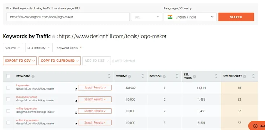Click info icon beside Volume column header

click(x=130, y=76)
